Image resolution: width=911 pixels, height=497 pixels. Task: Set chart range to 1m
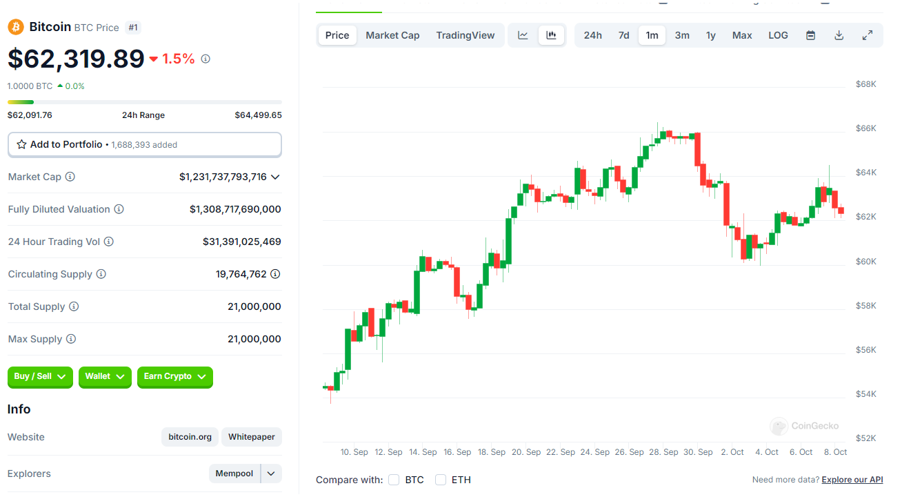pos(652,35)
